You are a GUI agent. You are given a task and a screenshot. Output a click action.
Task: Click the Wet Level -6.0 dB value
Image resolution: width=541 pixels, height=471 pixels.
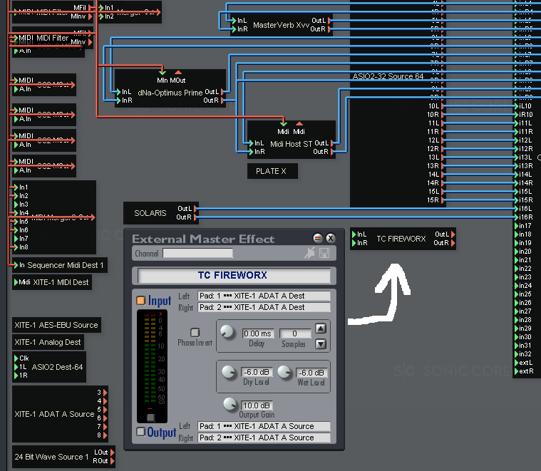click(x=311, y=373)
